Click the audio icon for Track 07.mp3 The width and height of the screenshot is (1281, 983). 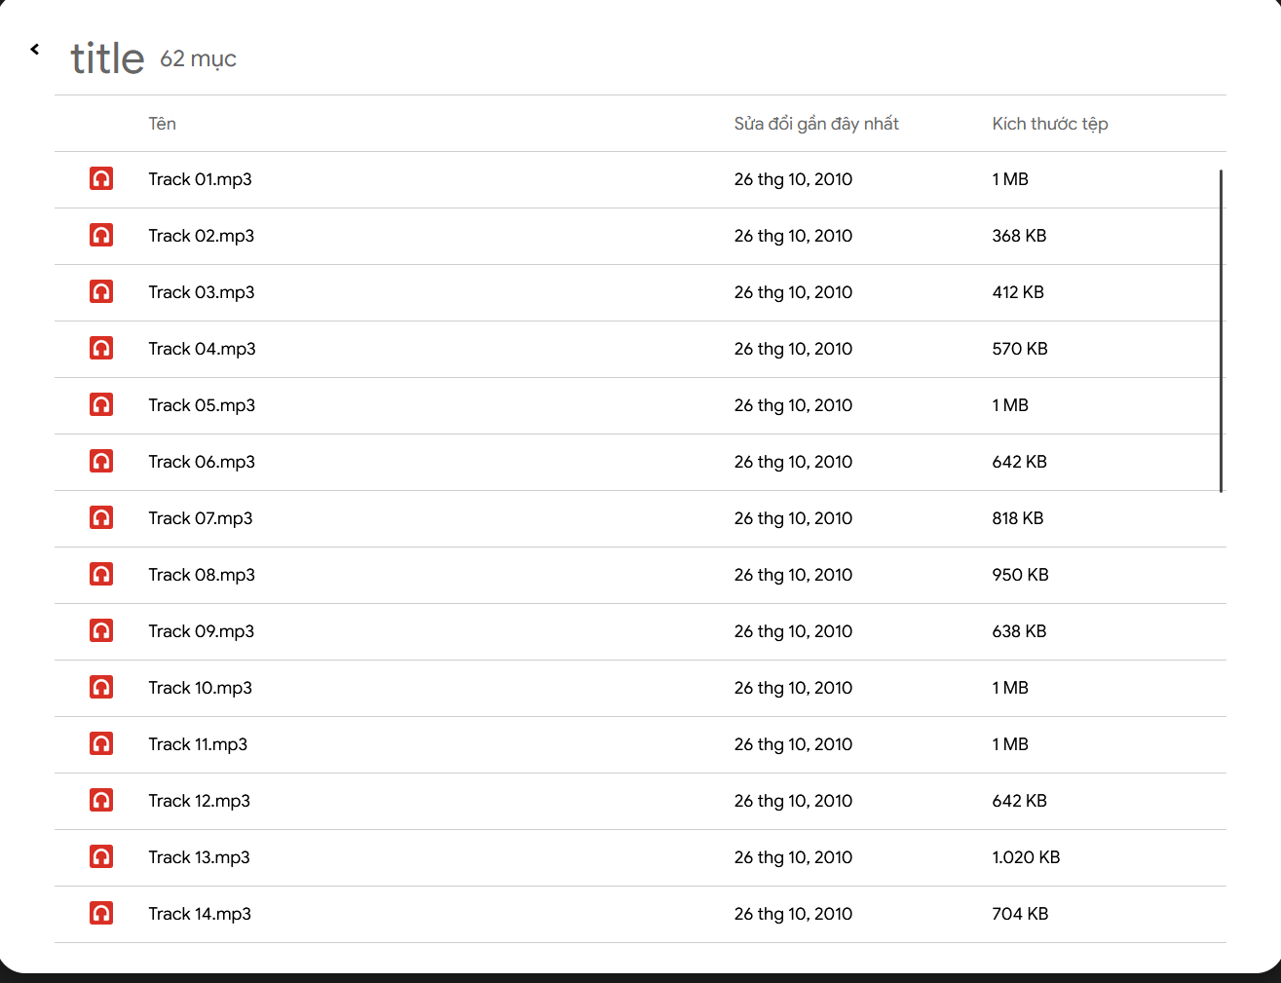click(x=101, y=518)
